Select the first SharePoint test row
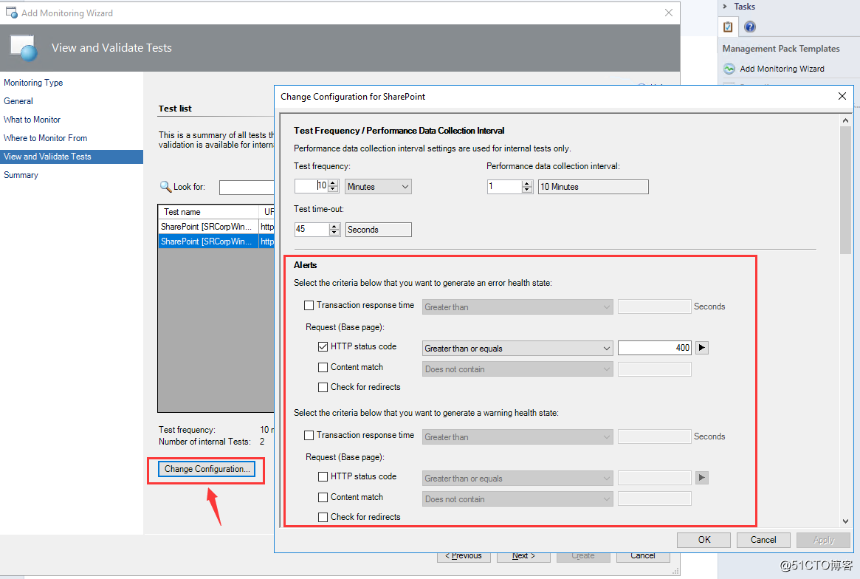The image size is (860, 579). (216, 227)
